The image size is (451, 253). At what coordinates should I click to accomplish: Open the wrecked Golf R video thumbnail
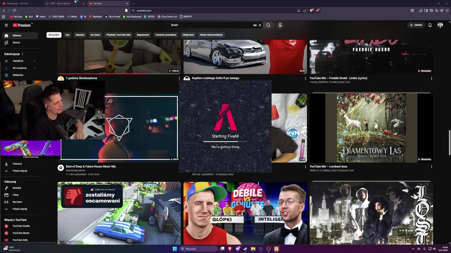(245, 57)
